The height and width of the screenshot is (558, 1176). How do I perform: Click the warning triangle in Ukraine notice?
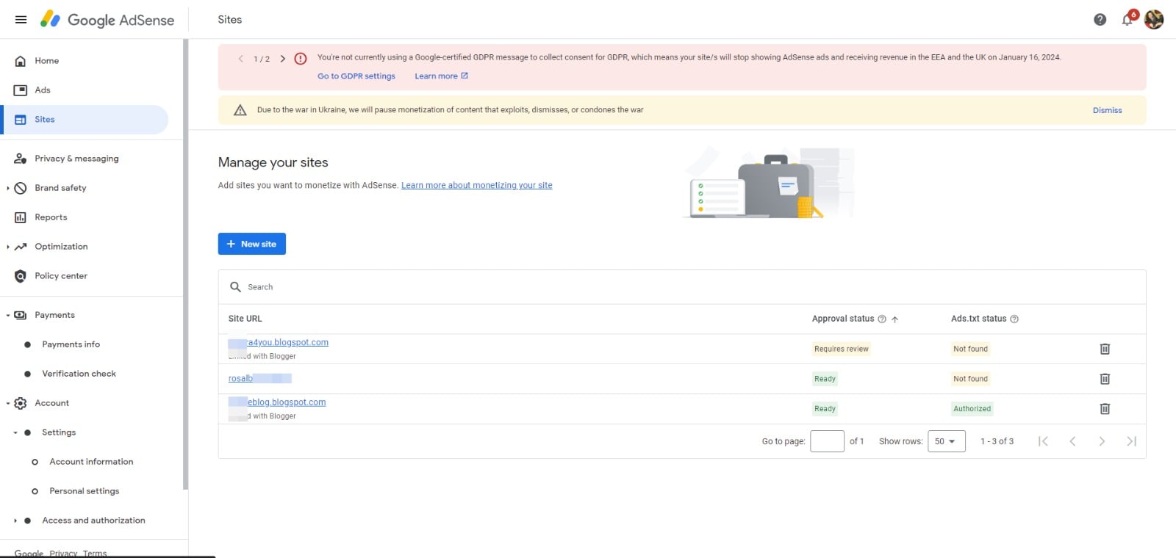(240, 110)
